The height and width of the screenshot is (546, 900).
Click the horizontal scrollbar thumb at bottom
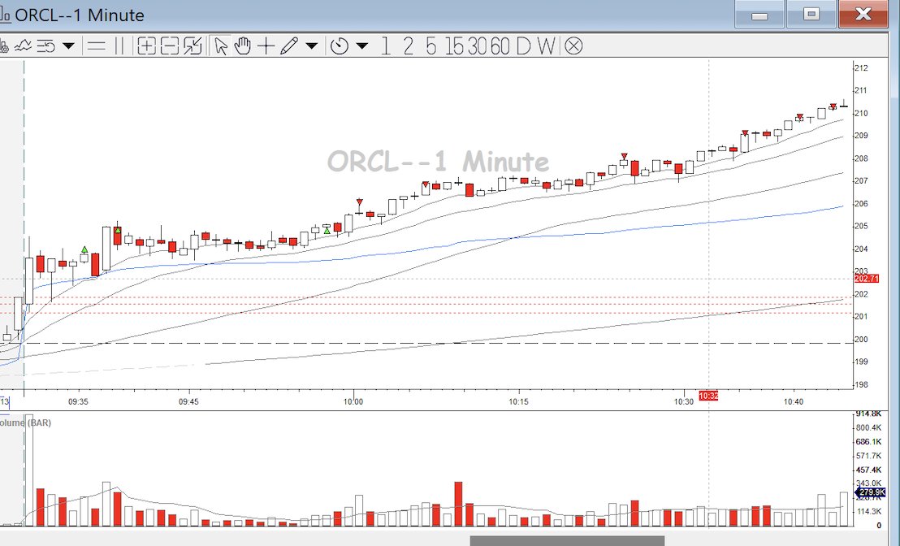coord(567,541)
